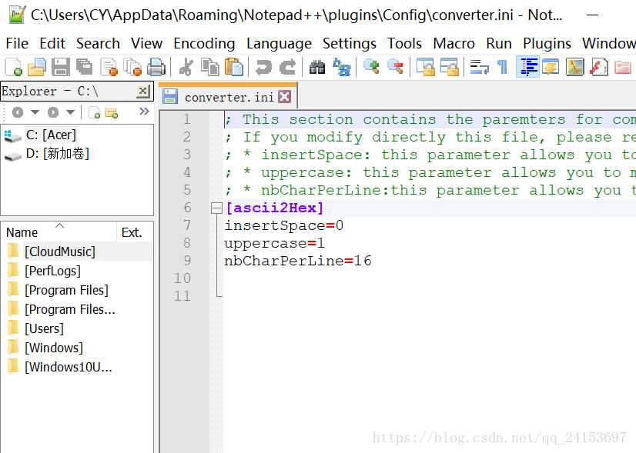This screenshot has height=453, width=636.
Task: Open the Macro menu
Action: 454,43
